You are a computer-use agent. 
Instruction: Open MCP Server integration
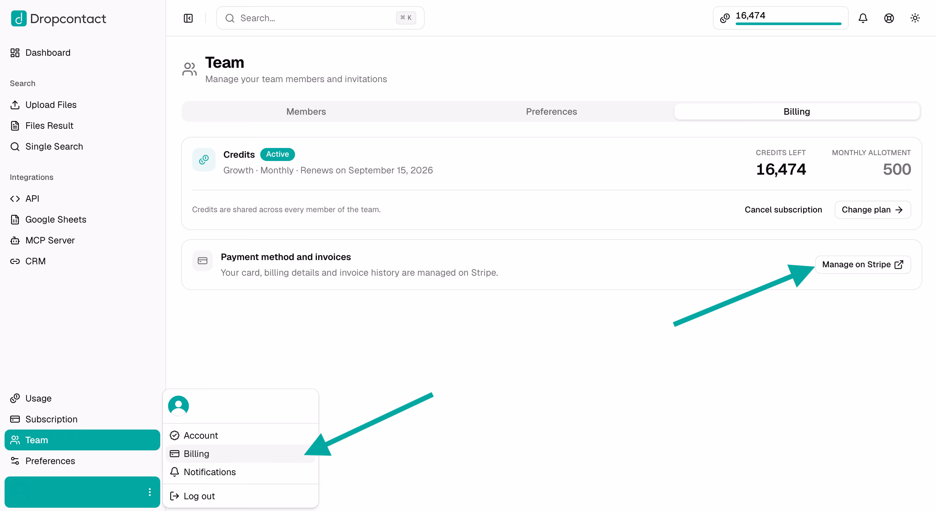pyautogui.click(x=82, y=240)
